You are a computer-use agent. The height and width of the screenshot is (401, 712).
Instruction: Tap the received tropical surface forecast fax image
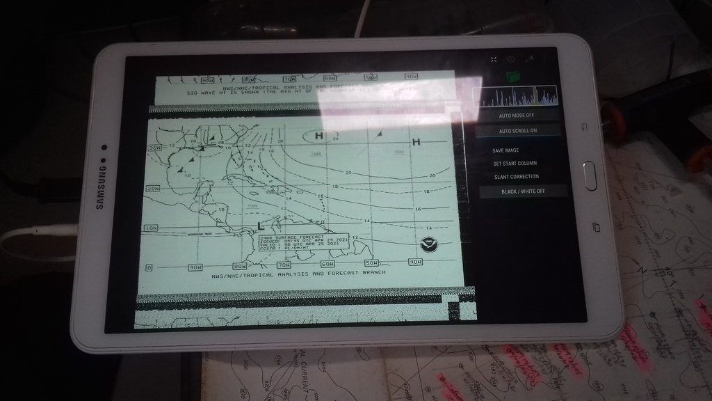pyautogui.click(x=302, y=203)
